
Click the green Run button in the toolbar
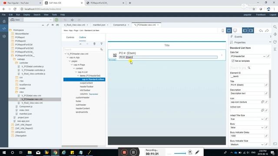[56, 20]
